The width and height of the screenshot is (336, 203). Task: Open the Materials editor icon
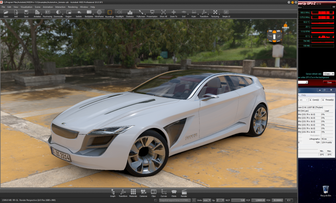[x=133, y=193]
